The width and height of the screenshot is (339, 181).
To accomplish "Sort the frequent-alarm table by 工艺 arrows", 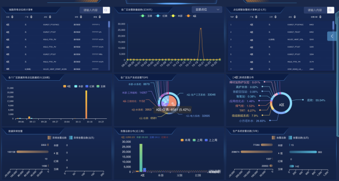I will point(275,17).
